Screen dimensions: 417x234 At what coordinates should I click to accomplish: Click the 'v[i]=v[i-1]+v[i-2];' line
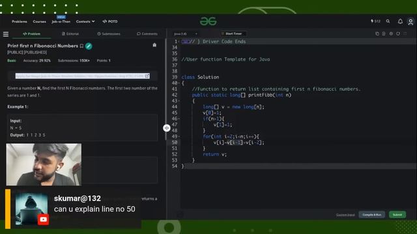tap(239, 142)
